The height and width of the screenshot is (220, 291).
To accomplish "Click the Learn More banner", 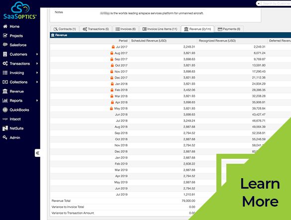I will tap(260, 192).
